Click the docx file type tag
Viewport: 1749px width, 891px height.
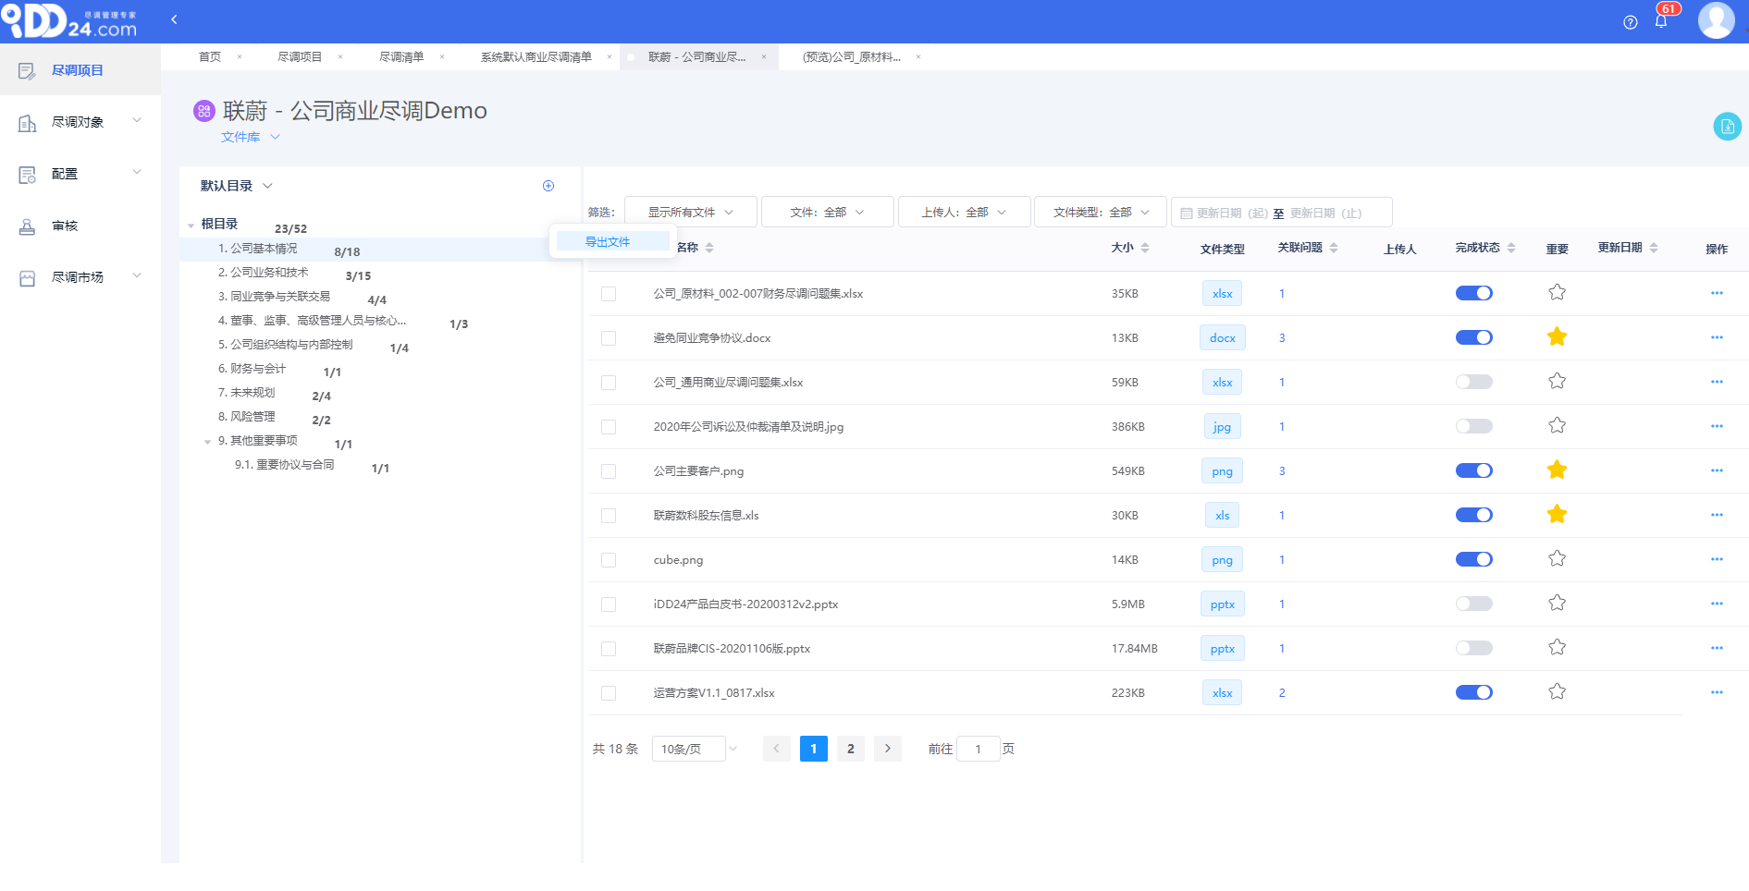[x=1223, y=337]
